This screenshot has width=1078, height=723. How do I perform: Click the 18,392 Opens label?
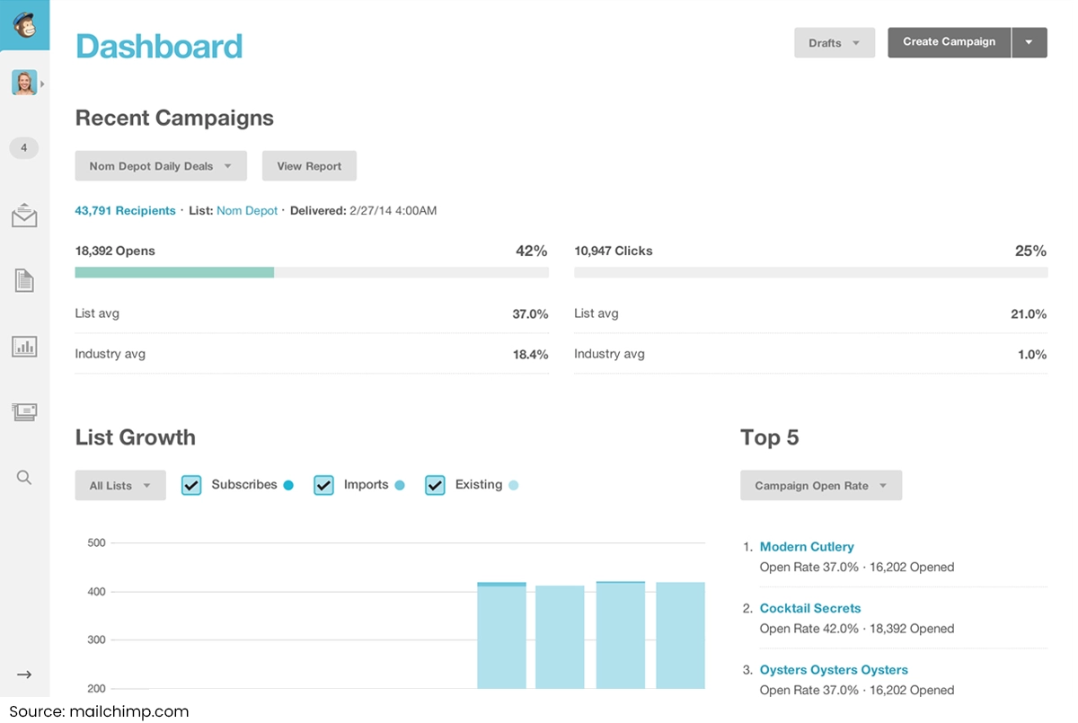point(115,251)
